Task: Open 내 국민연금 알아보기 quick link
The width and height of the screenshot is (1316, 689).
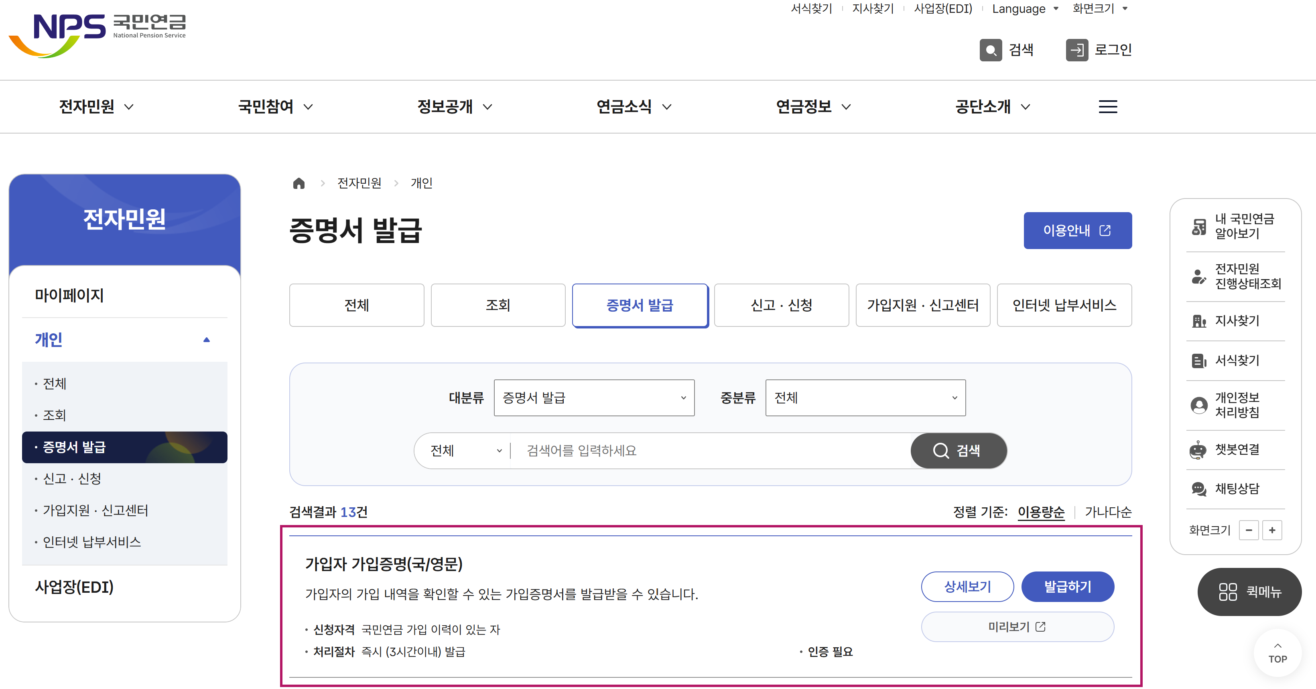Action: [1235, 226]
